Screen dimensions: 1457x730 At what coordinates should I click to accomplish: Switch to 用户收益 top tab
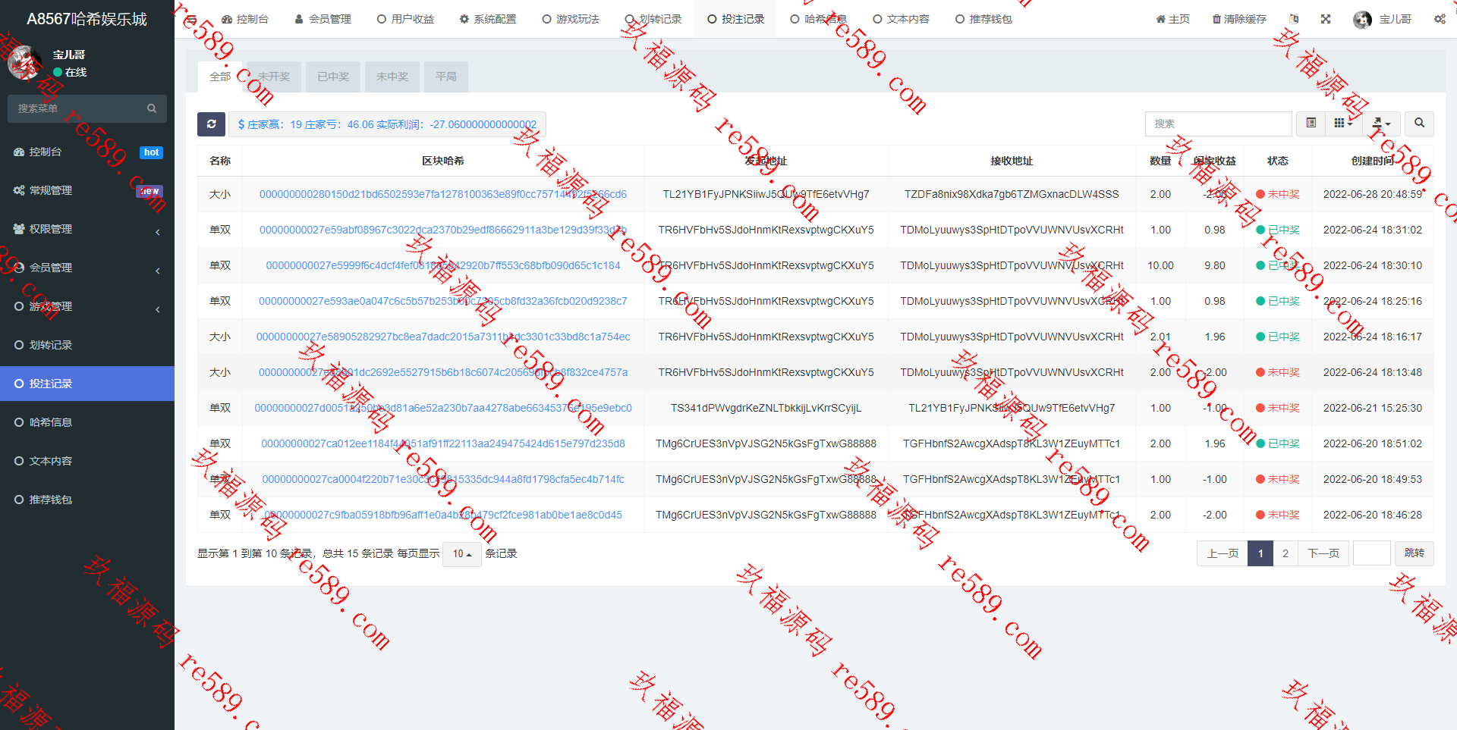[x=405, y=19]
